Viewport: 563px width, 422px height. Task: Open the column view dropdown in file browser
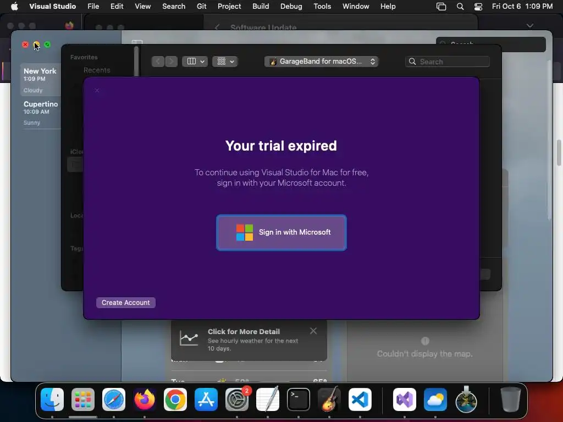195,62
